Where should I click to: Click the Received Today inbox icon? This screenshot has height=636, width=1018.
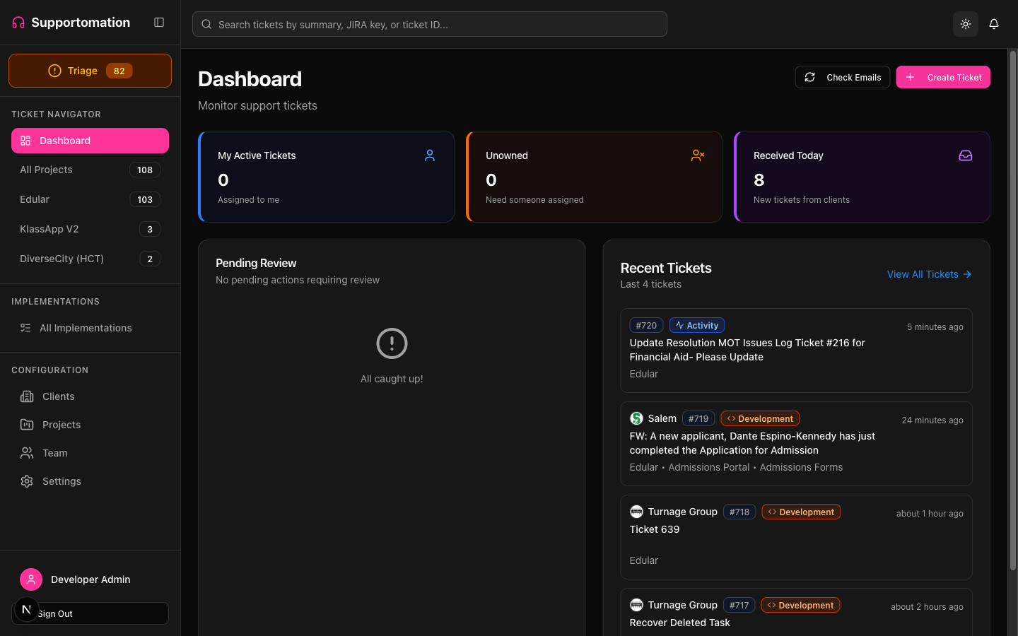(966, 155)
